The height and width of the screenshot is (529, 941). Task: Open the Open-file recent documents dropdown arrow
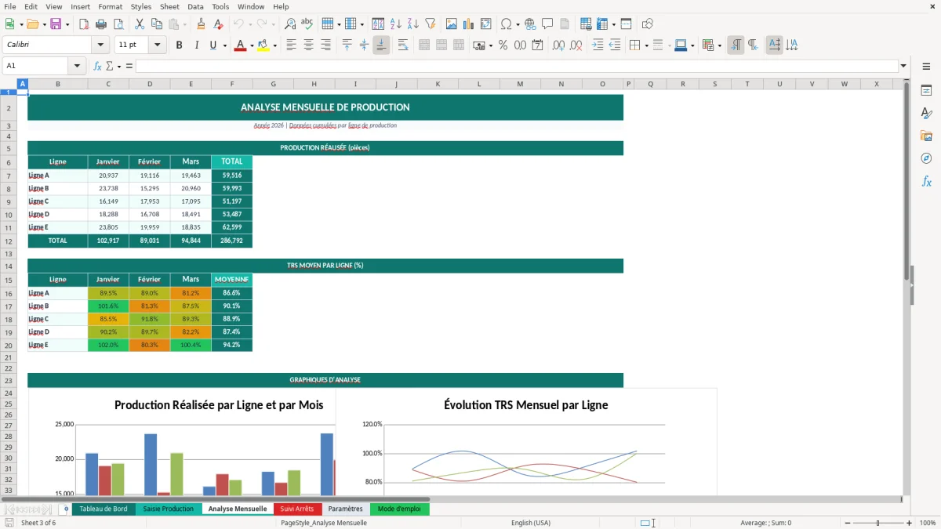pos(42,24)
